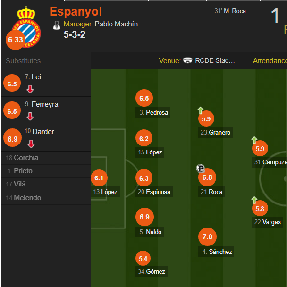Select goalkeeper 13. López on the pitch
This screenshot has height=287, width=287.
click(x=105, y=192)
